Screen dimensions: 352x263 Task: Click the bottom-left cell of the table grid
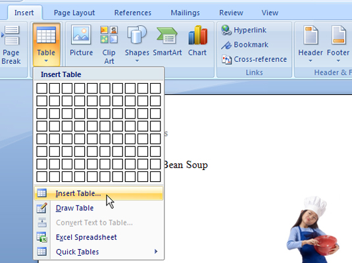pyautogui.click(x=41, y=177)
